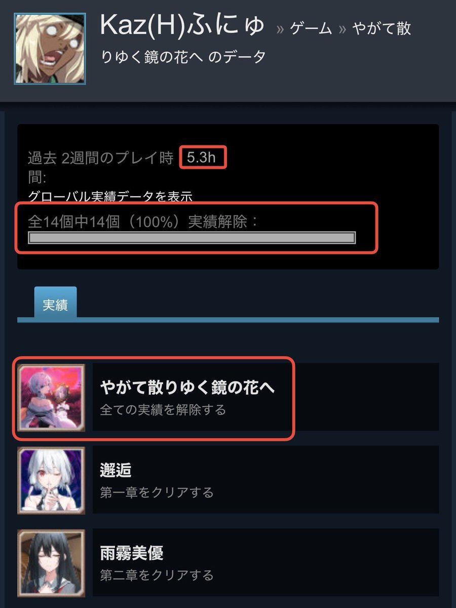
Task: Click the 全14個中14個 実績解除 summary text
Action: (143, 221)
